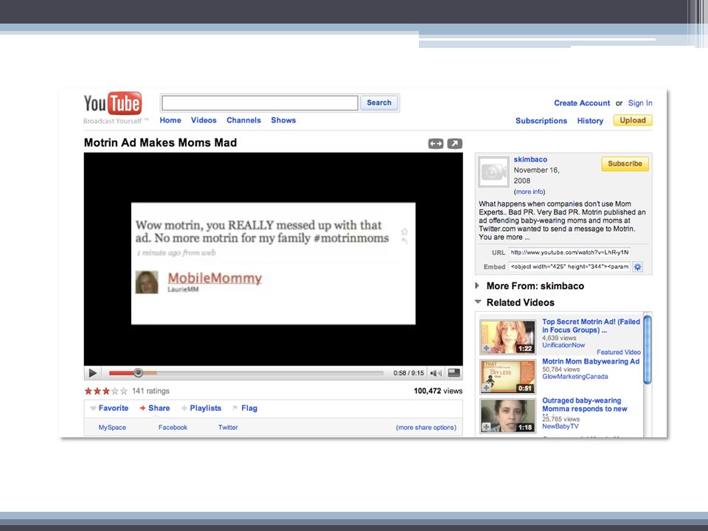Screen dimensions: 708x531
Task: Open Motrin Mom Babywearing Ad thumbnail
Action: coord(508,376)
